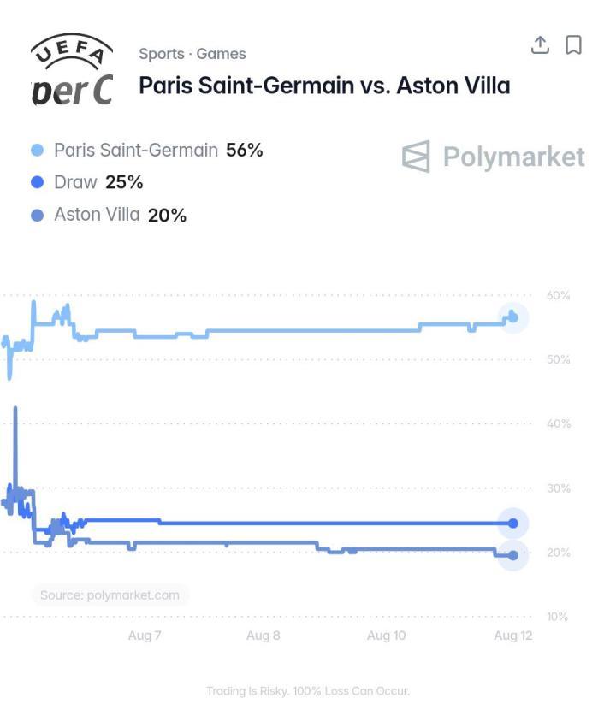Click the Aug 10 axis label
Viewport: 616px width, 704px height.
tap(387, 636)
